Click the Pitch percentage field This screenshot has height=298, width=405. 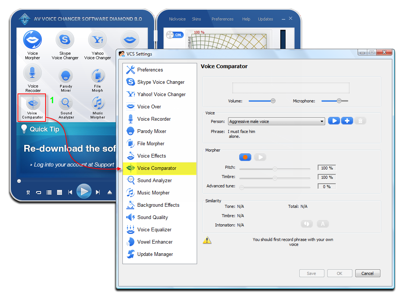(327, 168)
